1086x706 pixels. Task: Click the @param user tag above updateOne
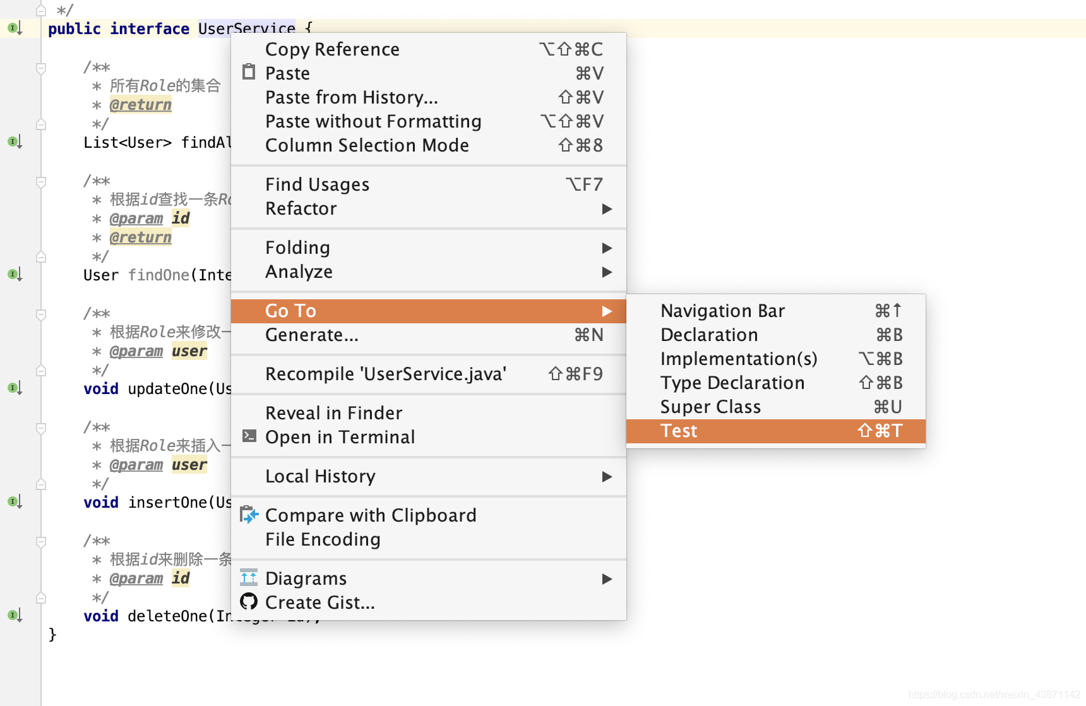[x=158, y=351]
